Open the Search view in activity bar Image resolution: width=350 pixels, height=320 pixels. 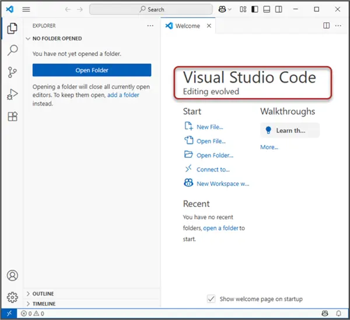tap(12, 50)
